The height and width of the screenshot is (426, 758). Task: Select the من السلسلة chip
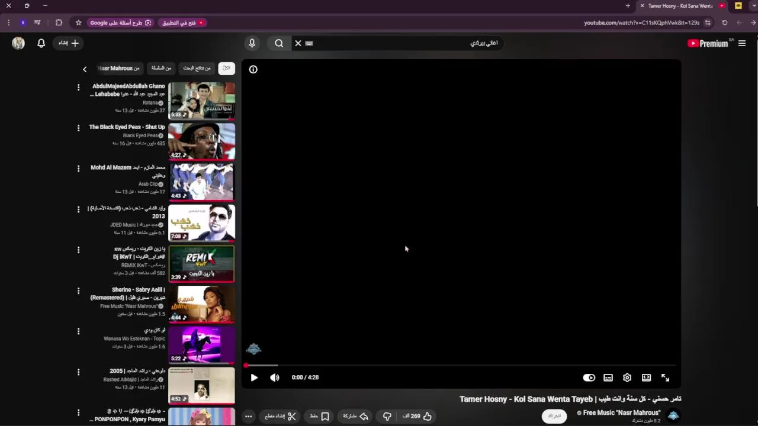pyautogui.click(x=161, y=68)
